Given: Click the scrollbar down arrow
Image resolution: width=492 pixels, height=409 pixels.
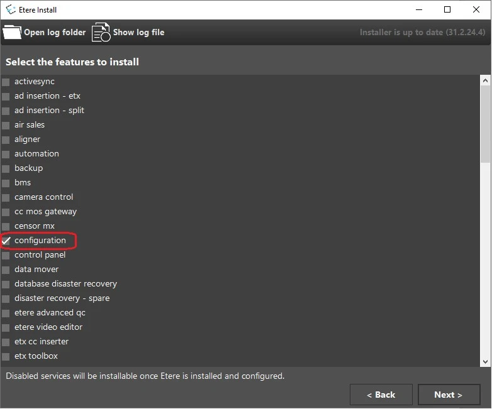Looking at the screenshot, I should coord(485,361).
